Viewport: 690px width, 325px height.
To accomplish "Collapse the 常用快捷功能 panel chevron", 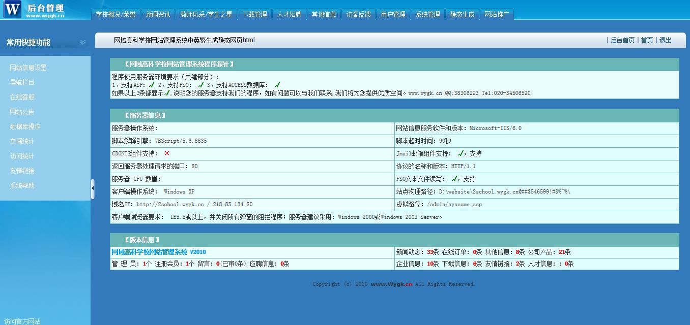I will 83,42.
